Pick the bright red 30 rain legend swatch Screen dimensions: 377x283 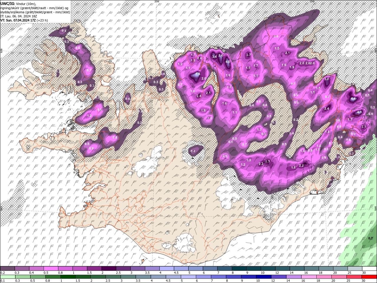click(369, 277)
